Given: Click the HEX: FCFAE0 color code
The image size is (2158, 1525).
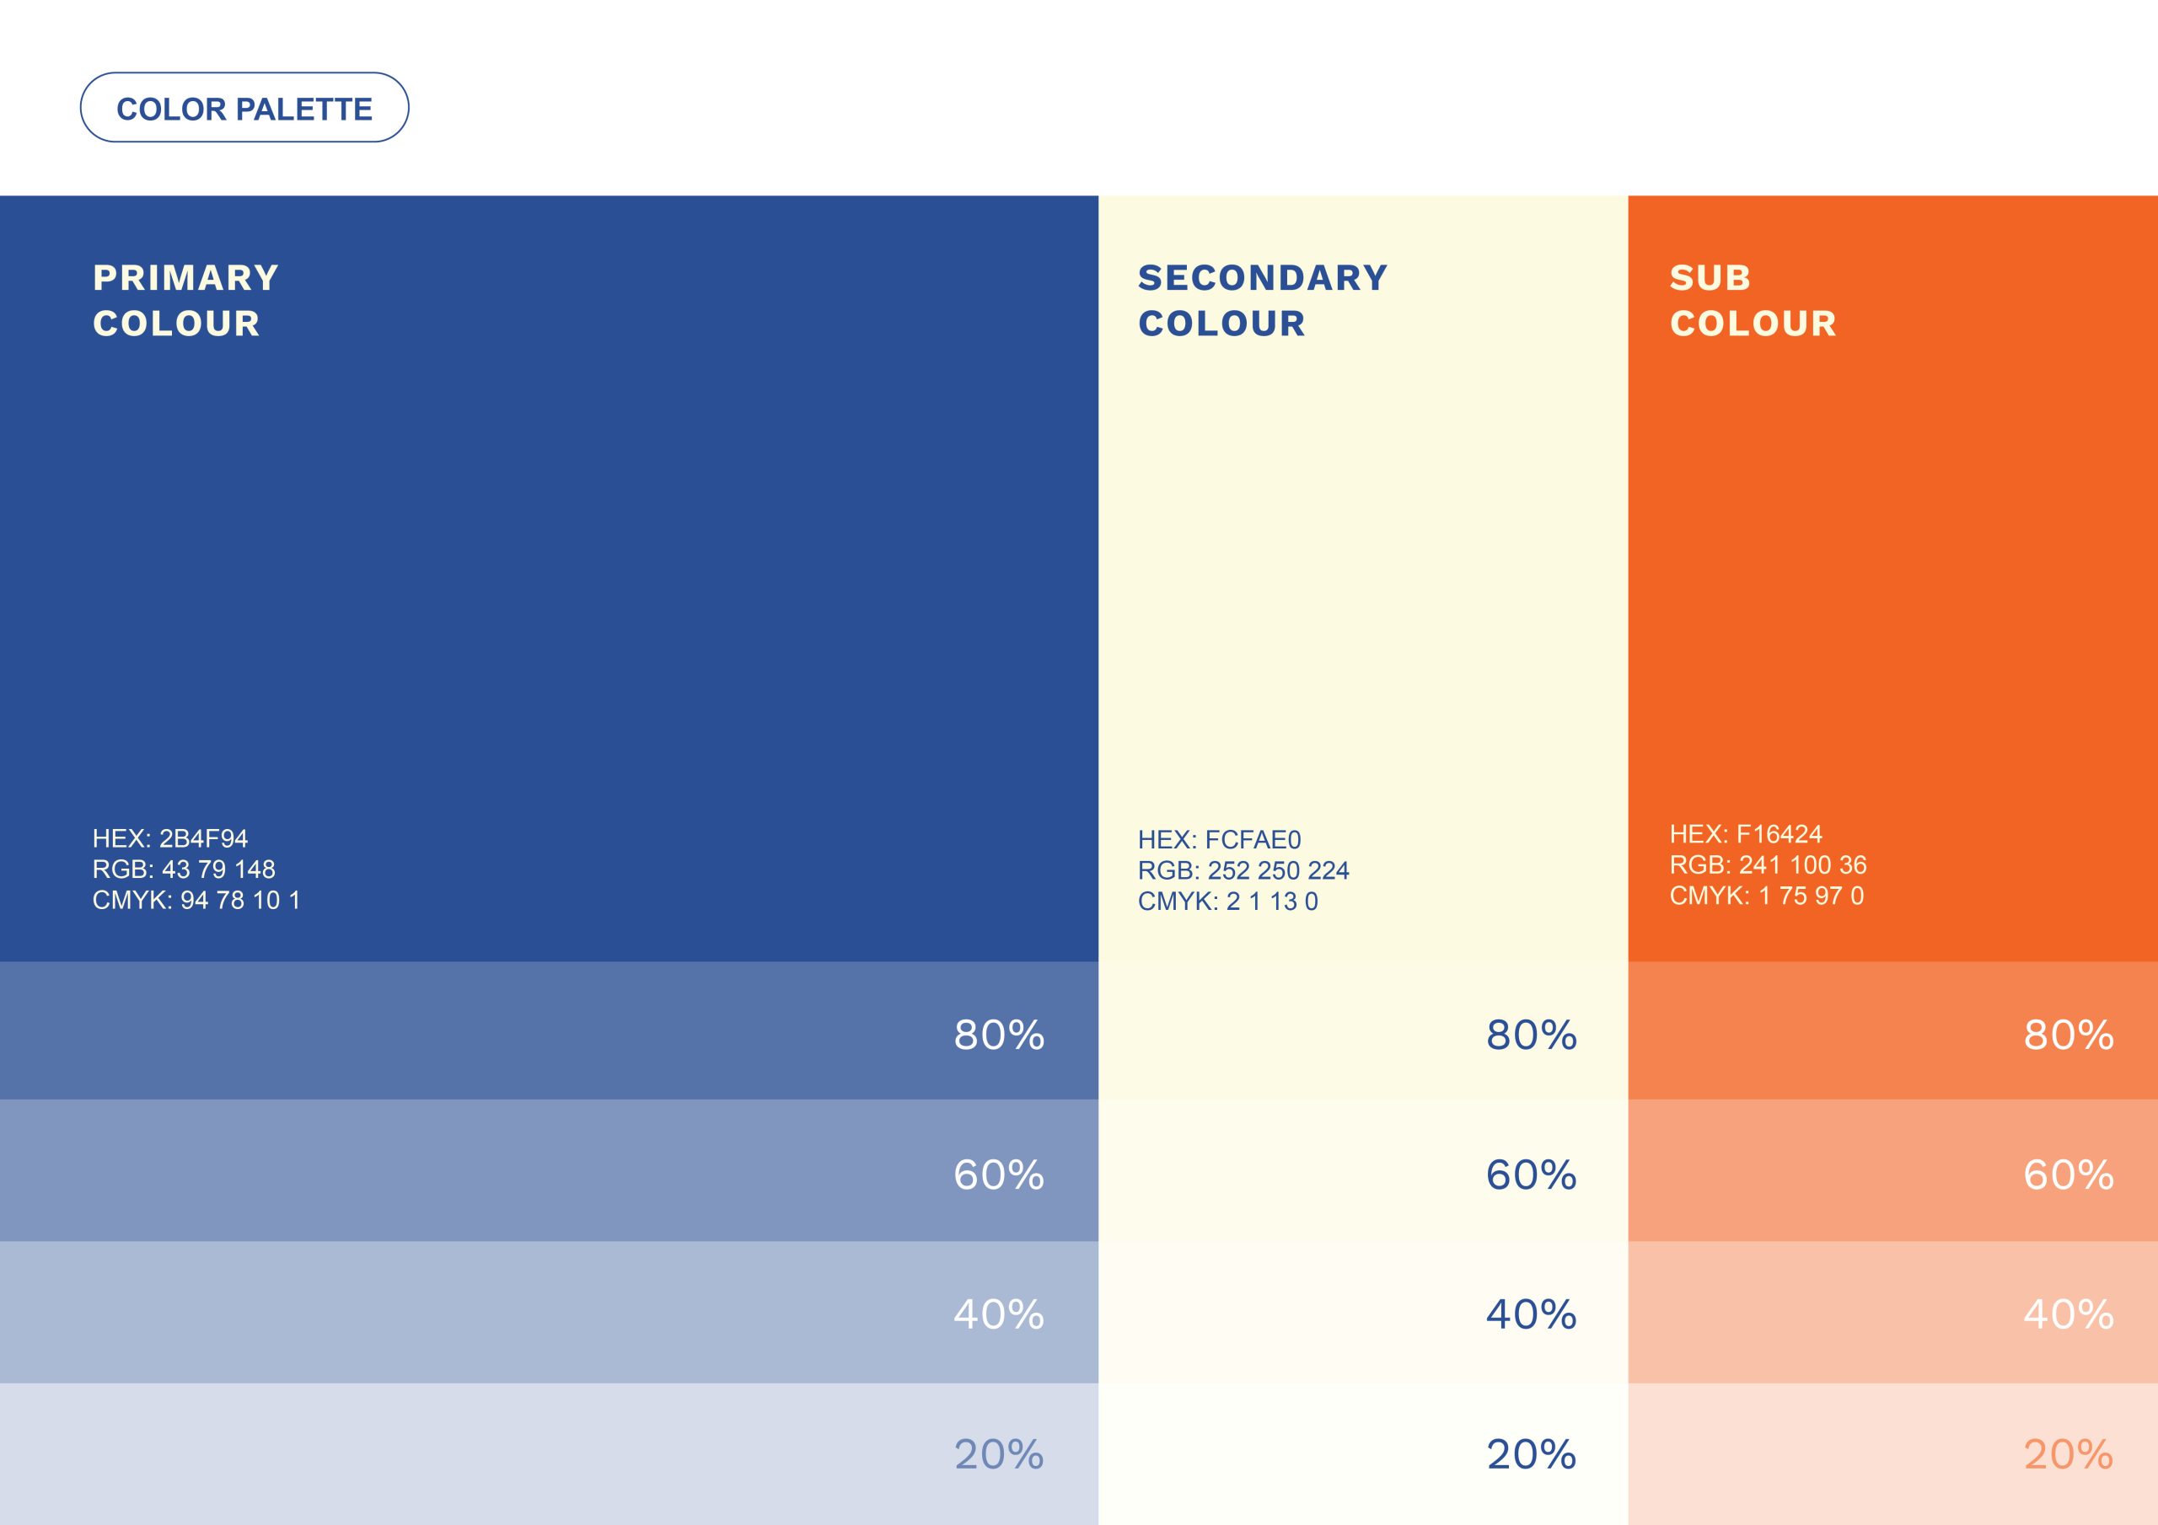Looking at the screenshot, I should click(x=1219, y=839).
